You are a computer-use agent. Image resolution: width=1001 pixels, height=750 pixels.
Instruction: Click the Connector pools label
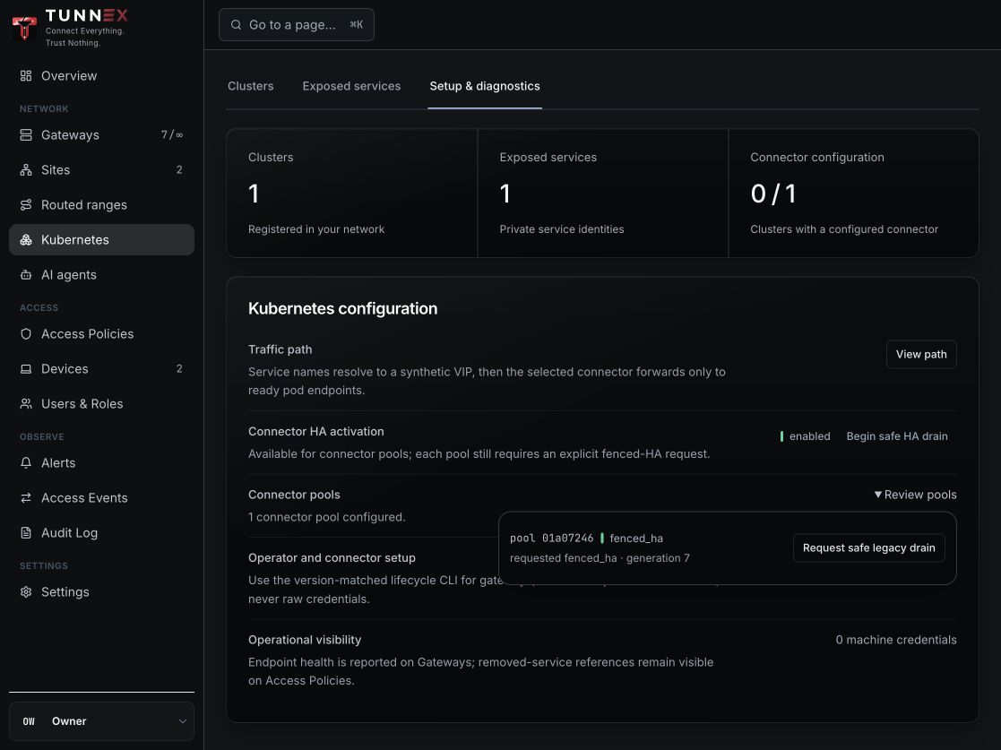tap(294, 495)
